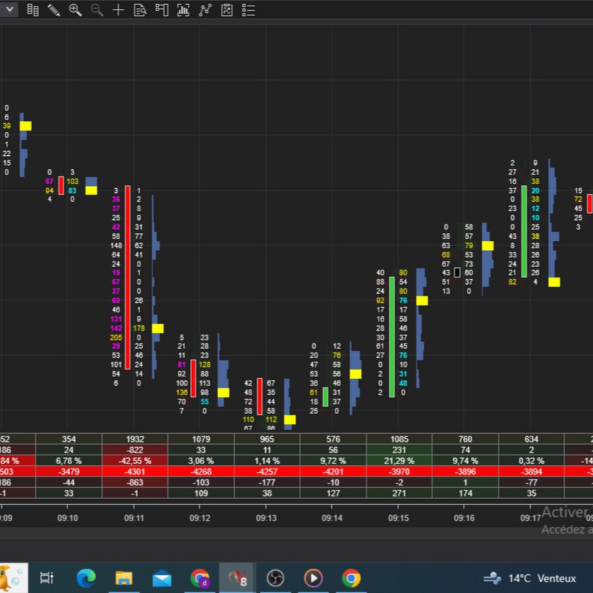Click the 09:11 time axis label
Viewport: 593px width, 593px height.
134,518
